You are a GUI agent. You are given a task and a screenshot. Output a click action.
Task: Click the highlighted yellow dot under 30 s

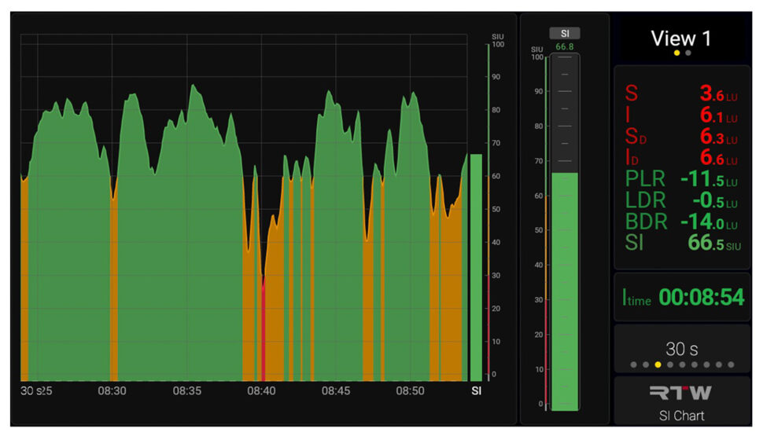click(x=658, y=365)
